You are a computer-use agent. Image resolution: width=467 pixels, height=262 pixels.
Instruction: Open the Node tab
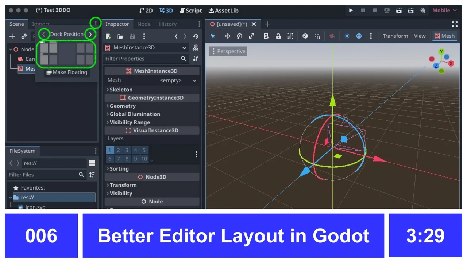pyautogui.click(x=144, y=24)
